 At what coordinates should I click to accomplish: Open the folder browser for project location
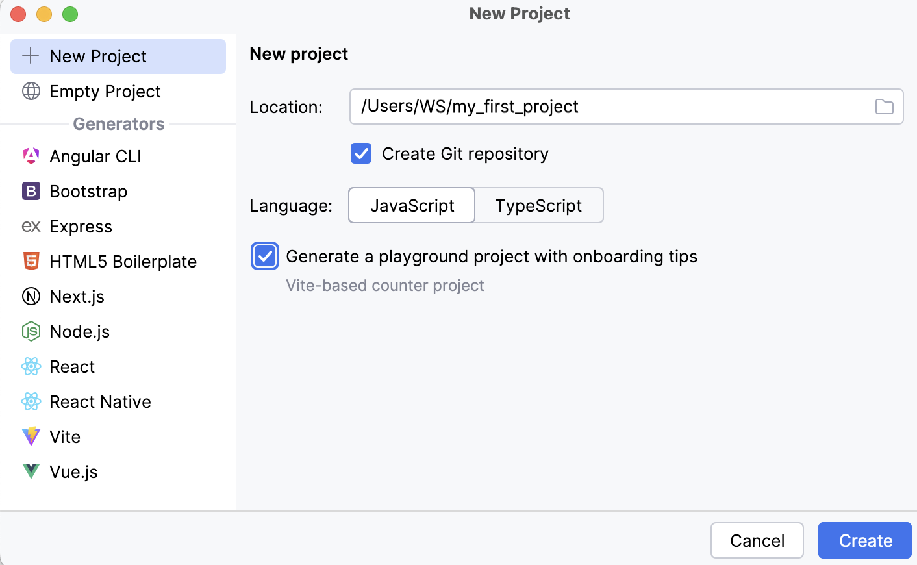884,107
